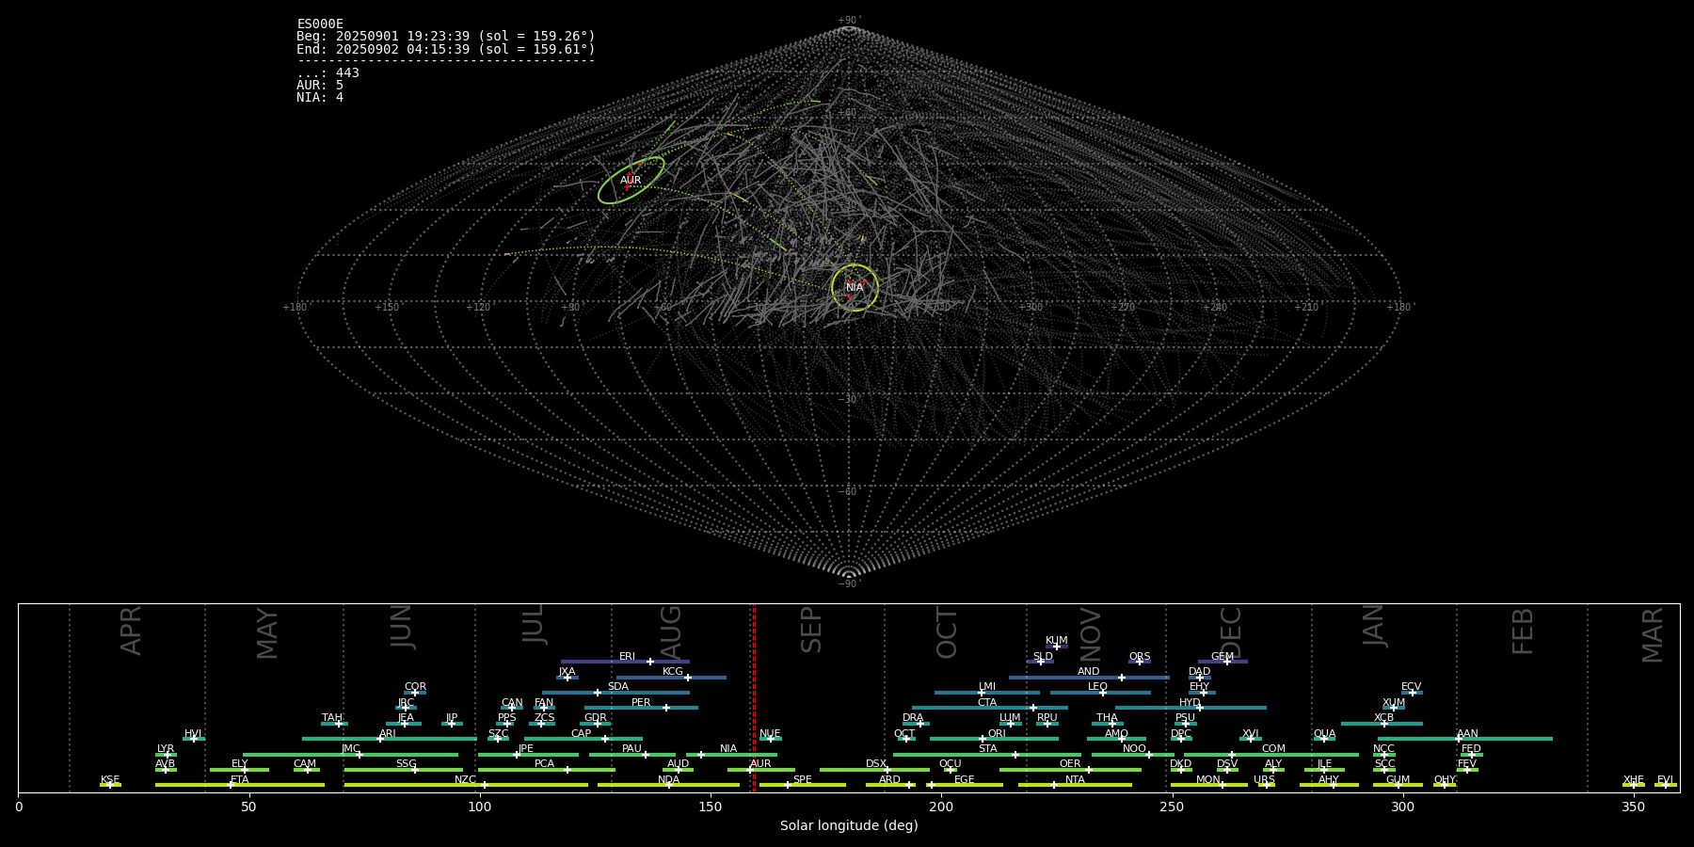This screenshot has width=1694, height=847.
Task: Click the AAN shower label
Action: [1467, 734]
